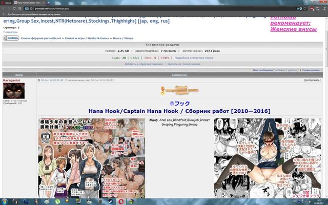Click Опции показа link

311,70
